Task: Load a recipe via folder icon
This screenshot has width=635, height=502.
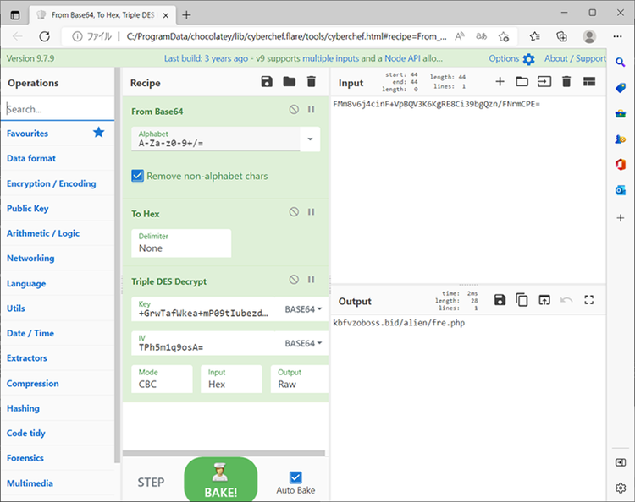Action: click(x=290, y=82)
